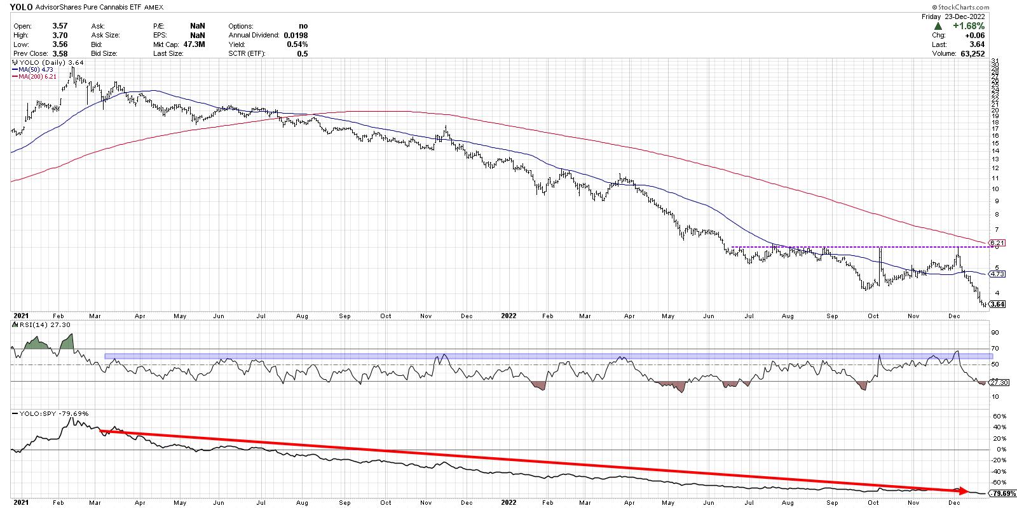The image size is (1017, 508).
Task: Select the Chg value +0.06
Action: tap(974, 36)
